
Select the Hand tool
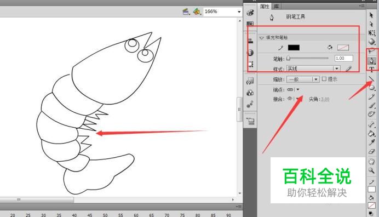[x=372, y=161]
